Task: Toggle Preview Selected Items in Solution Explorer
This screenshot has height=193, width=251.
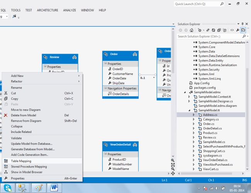Action: coord(243,30)
